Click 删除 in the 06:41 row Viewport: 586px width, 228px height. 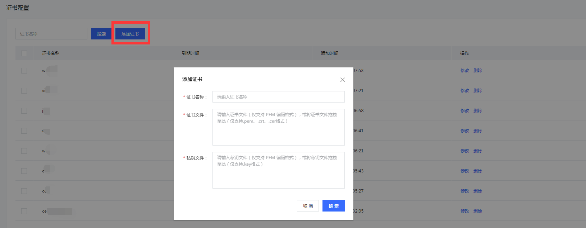pos(478,131)
